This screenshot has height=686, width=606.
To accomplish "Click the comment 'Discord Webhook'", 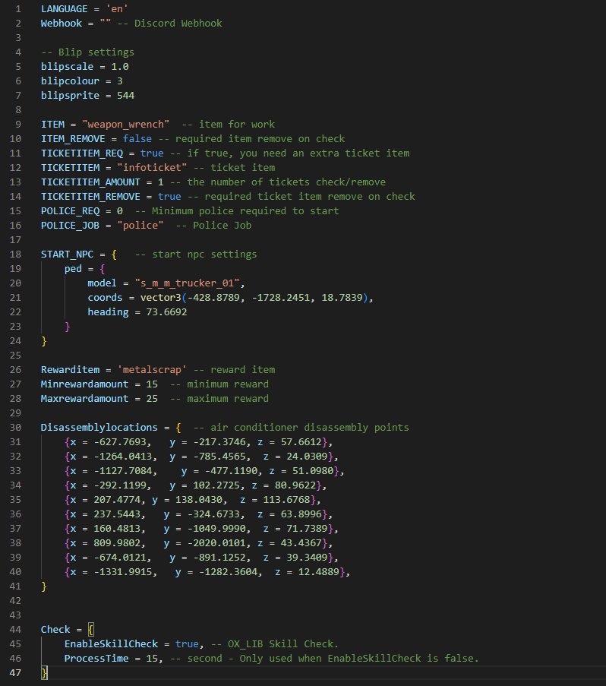I will point(178,24).
